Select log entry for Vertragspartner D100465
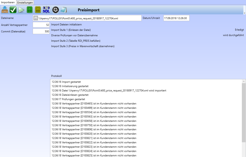This screenshot has width=246, height=157. click(94, 104)
